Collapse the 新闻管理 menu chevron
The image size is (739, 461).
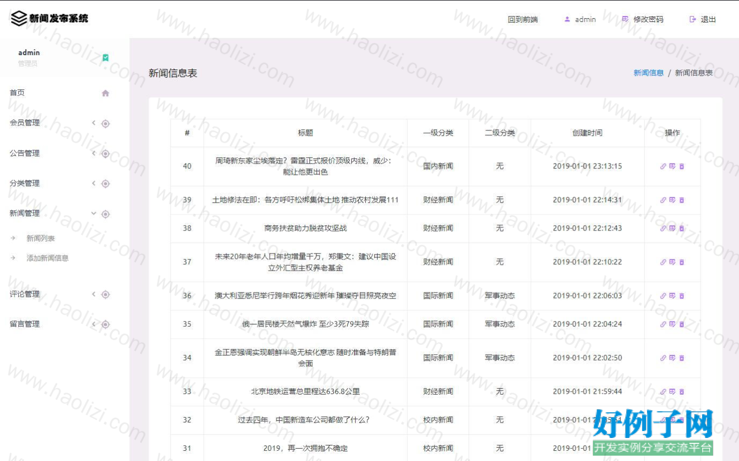pyautogui.click(x=94, y=213)
